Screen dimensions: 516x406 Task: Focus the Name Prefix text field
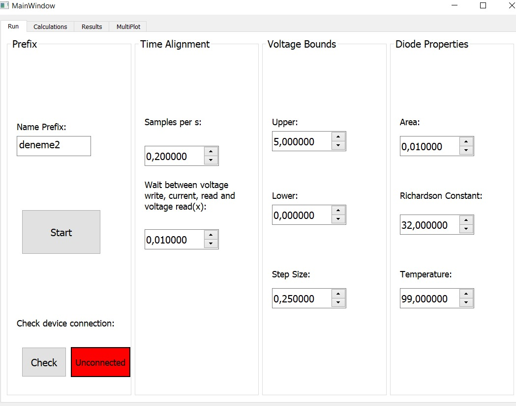tap(54, 146)
